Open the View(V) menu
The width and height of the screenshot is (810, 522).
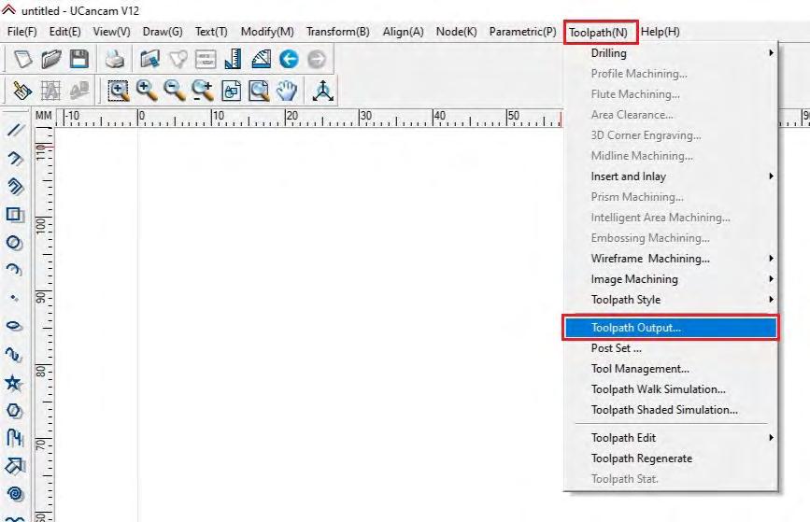coord(111,32)
